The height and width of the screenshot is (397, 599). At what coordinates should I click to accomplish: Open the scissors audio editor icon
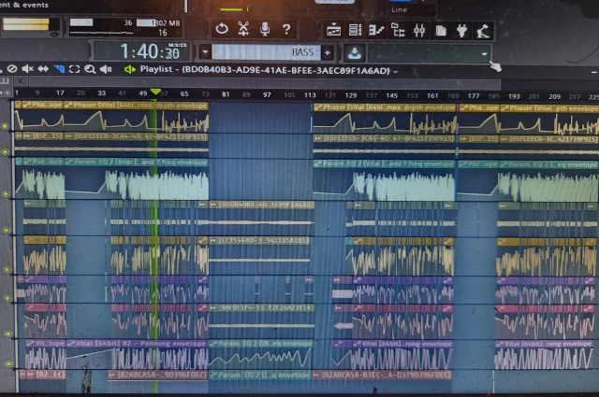243,30
